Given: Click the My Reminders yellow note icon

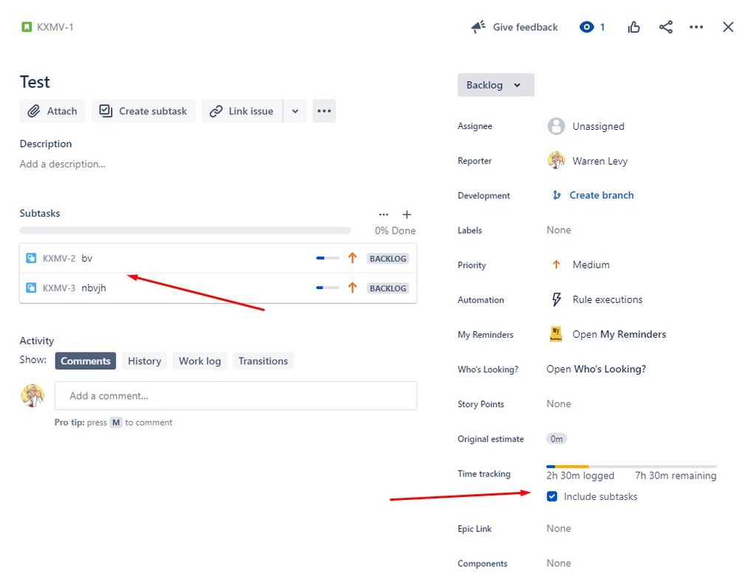Looking at the screenshot, I should click(x=556, y=334).
